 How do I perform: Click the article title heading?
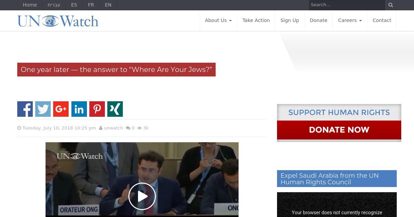click(116, 70)
